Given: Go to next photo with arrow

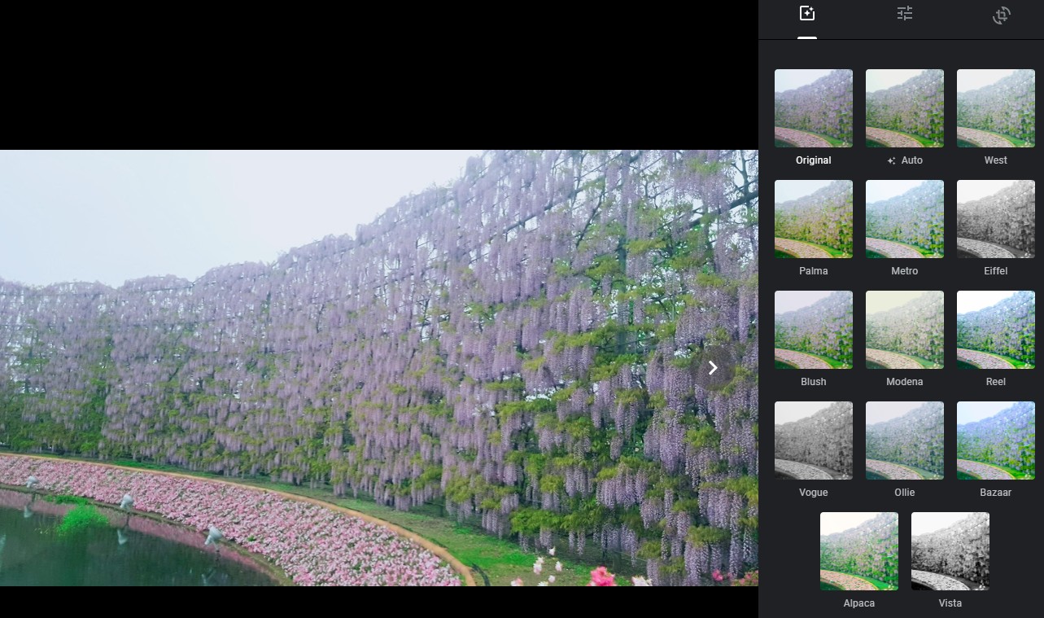Looking at the screenshot, I should [x=713, y=368].
